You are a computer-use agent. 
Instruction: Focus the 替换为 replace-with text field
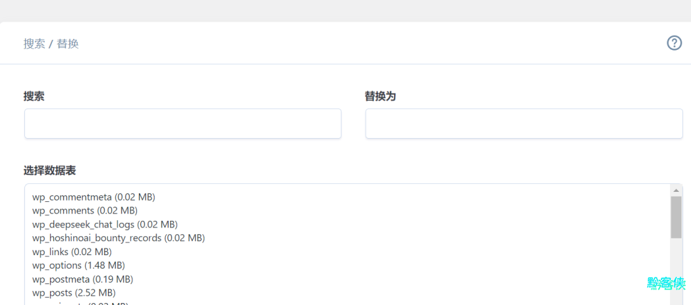(x=524, y=124)
